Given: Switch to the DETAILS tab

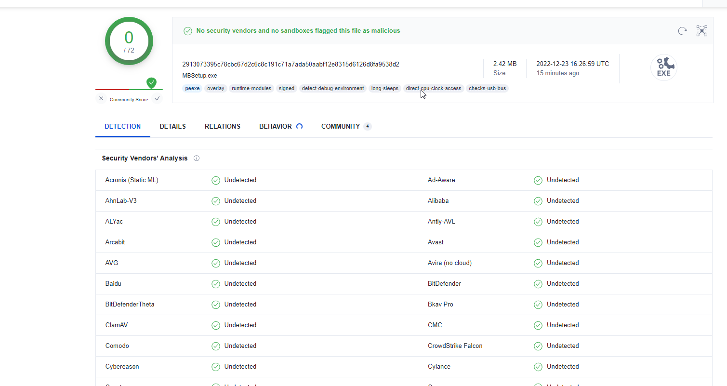Looking at the screenshot, I should [172, 127].
